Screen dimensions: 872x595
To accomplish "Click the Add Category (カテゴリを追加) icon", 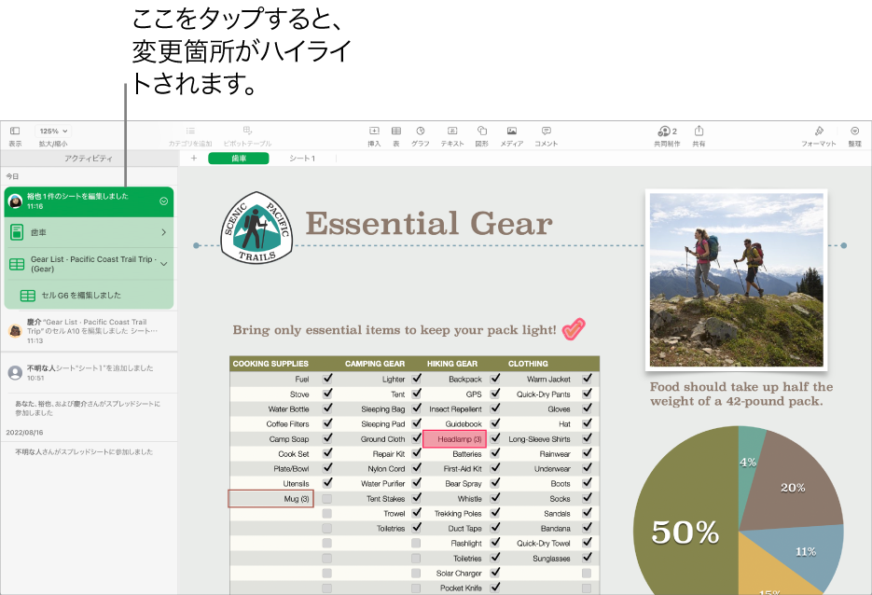I will tap(190, 131).
